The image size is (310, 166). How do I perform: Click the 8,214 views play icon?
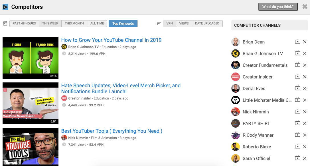tap(64, 53)
